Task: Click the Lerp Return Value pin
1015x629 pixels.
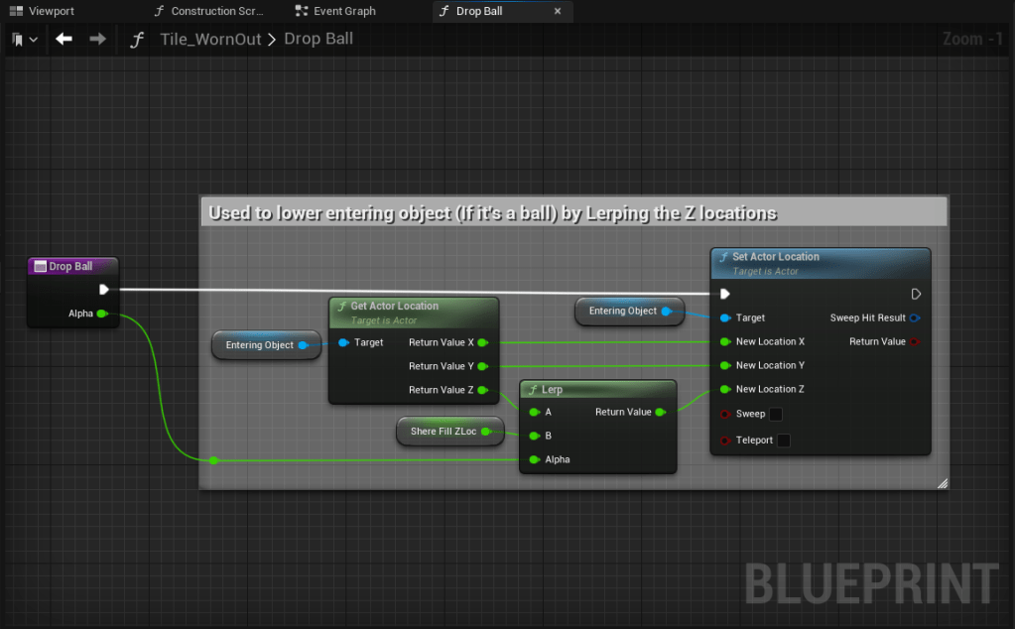Action: [x=662, y=412]
